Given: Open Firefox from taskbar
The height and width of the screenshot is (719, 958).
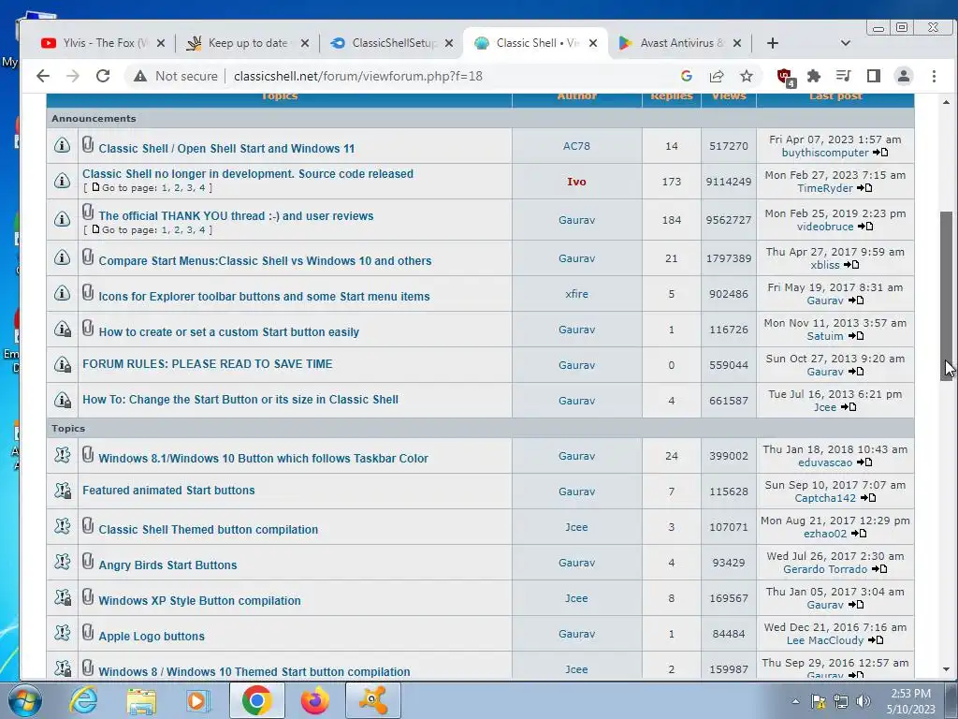Looking at the screenshot, I should tap(315, 700).
